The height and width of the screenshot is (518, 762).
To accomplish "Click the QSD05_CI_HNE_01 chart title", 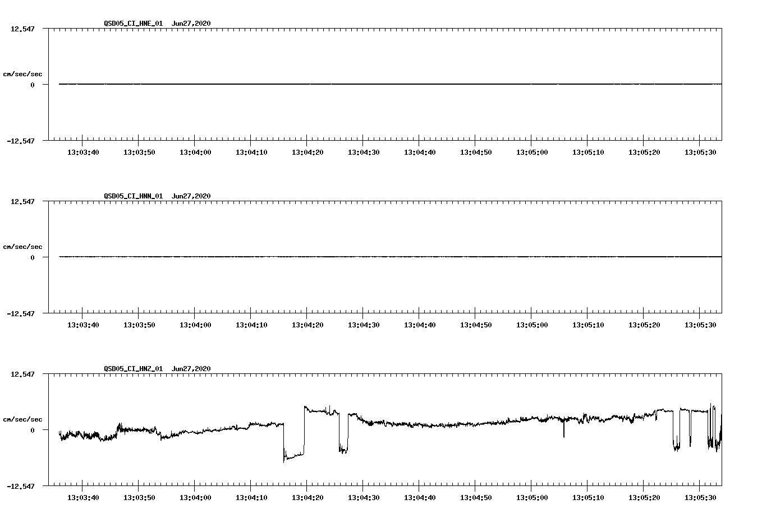I will click(x=157, y=23).
